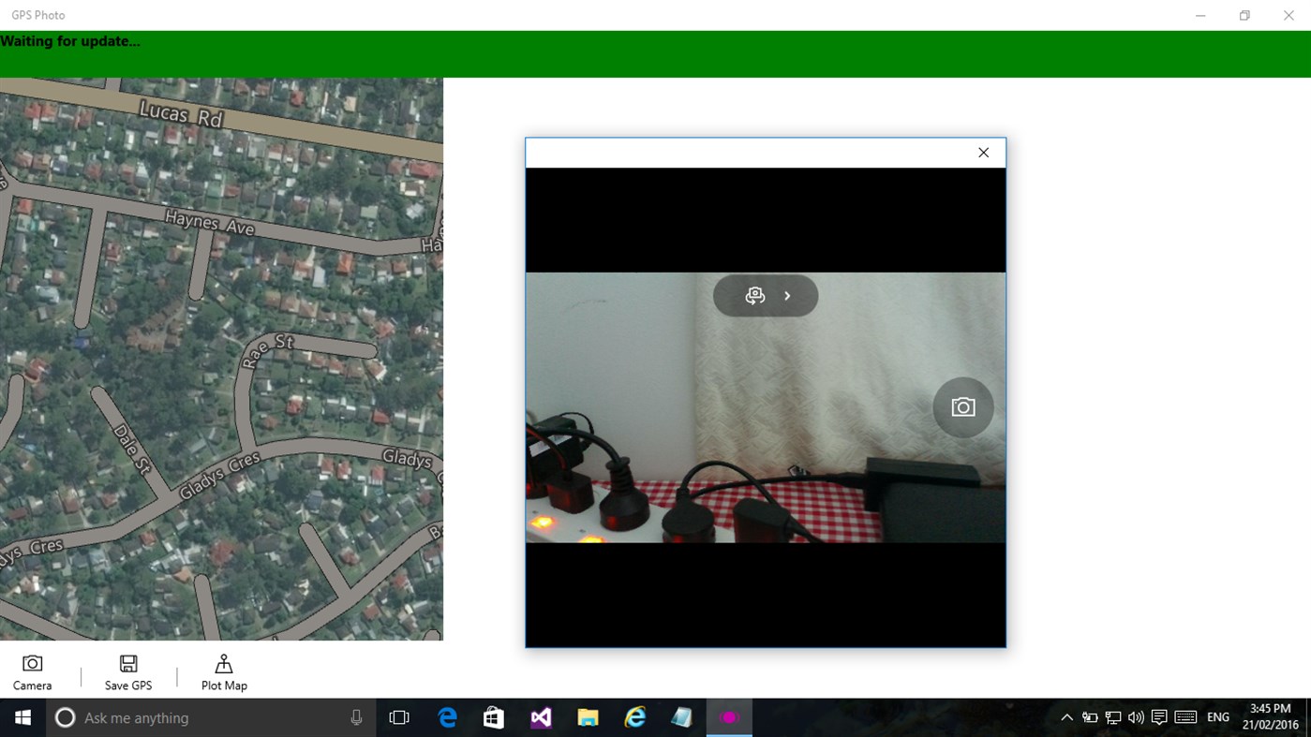Capture a photo with the shutter icon
The width and height of the screenshot is (1311, 737).
(x=962, y=407)
